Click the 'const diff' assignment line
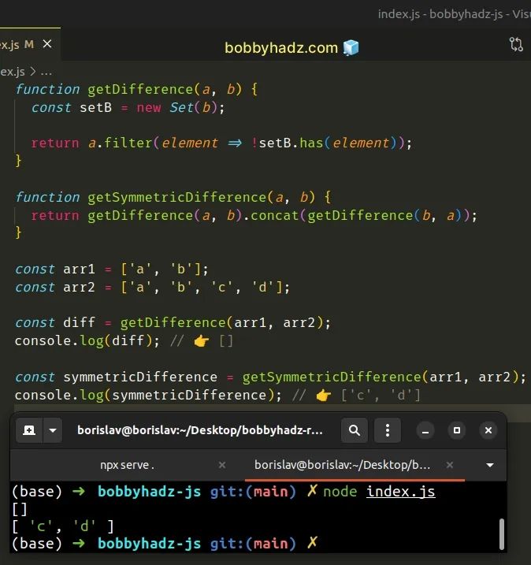 [x=173, y=322]
